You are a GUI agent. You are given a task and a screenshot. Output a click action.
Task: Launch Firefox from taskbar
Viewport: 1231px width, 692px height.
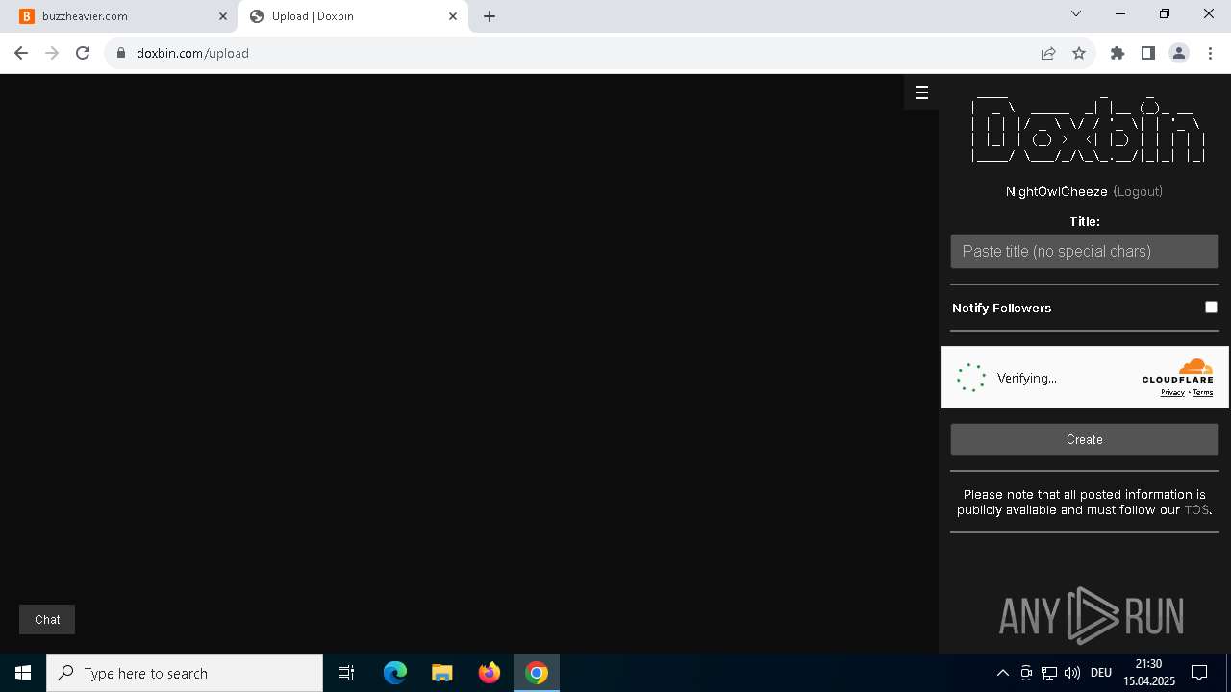490,673
